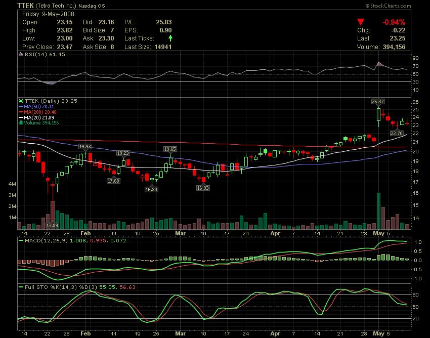Select the P/E value 25.83
Screen dimensions: 430x338
tap(164, 22)
